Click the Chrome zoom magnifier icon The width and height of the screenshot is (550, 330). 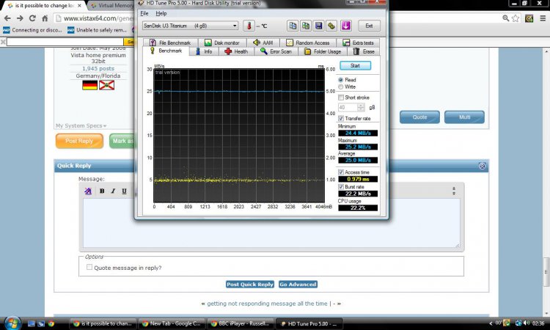click(505, 18)
